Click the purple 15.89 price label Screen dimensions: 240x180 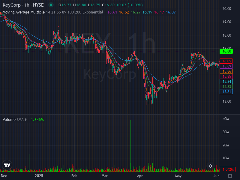(226, 66)
